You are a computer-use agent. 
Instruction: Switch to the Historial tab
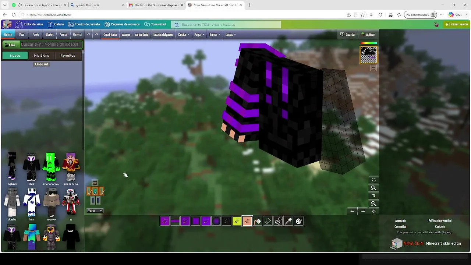tap(78, 35)
